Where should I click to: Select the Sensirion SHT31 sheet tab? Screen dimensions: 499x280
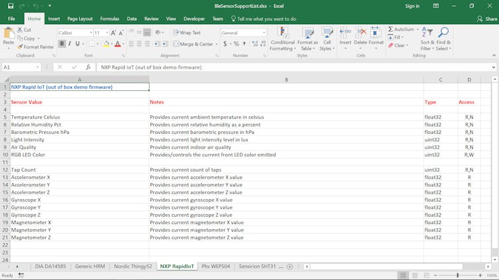(257, 267)
